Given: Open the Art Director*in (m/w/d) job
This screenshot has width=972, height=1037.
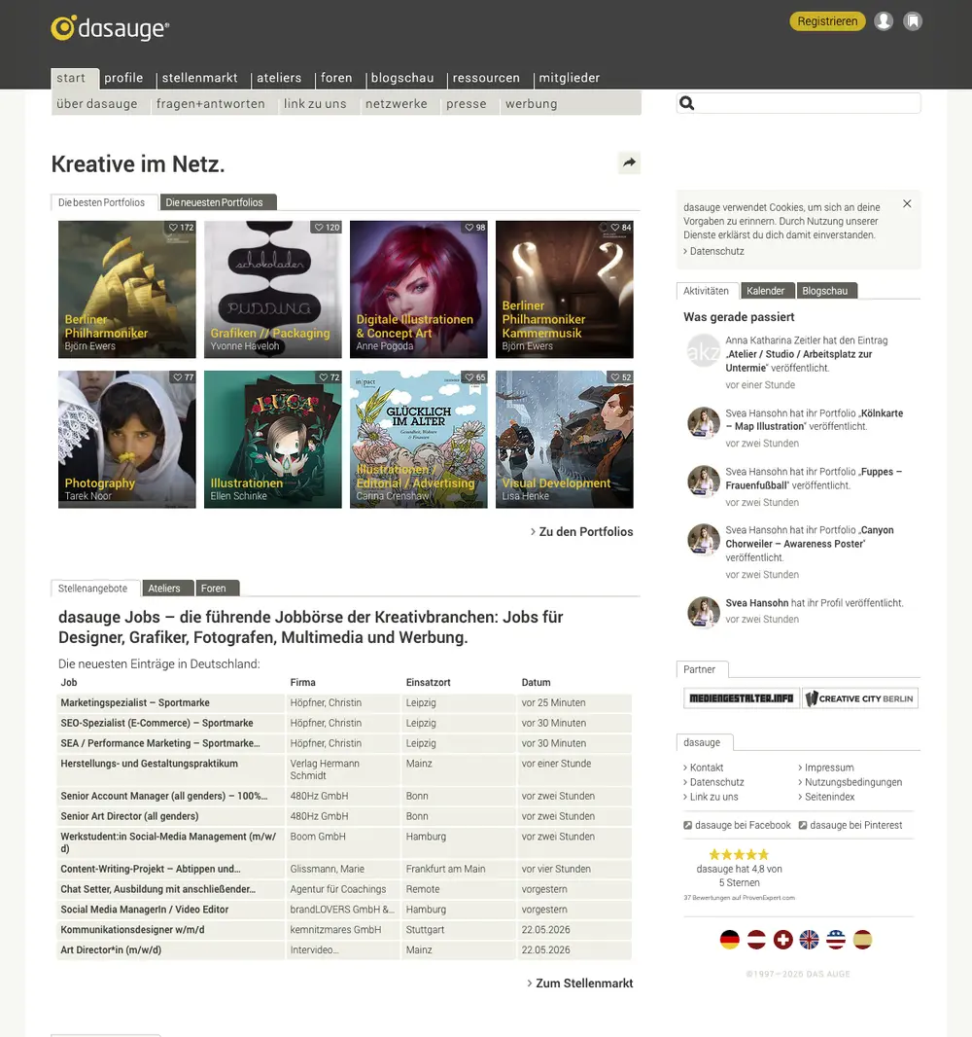Looking at the screenshot, I should tap(111, 949).
